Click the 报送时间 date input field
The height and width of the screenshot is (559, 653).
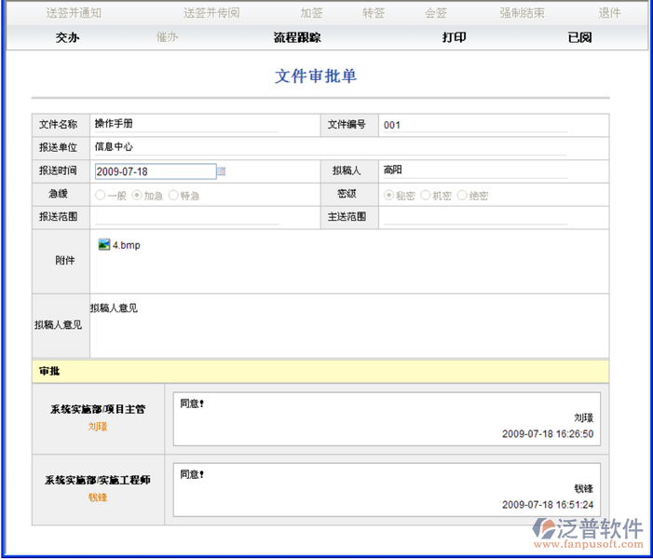click(155, 171)
